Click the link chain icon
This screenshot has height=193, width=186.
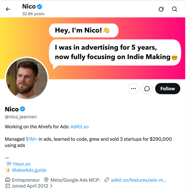point(107,180)
